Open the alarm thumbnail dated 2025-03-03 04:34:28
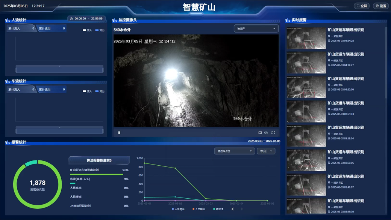The image size is (391, 220). point(306,38)
